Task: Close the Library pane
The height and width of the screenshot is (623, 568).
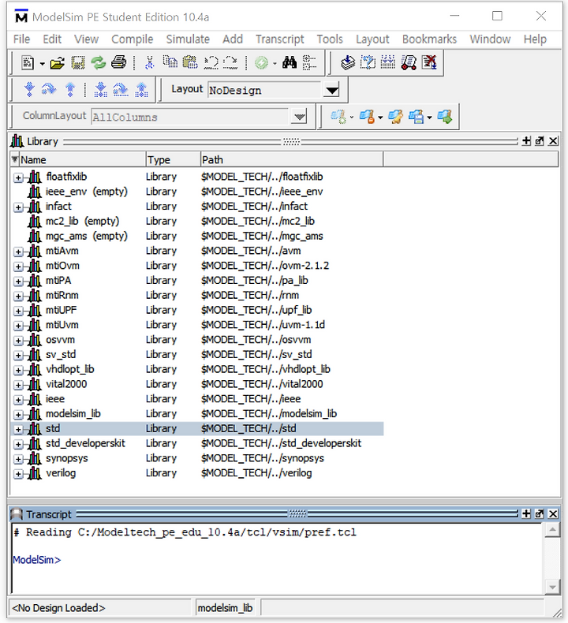Action: coord(553,141)
